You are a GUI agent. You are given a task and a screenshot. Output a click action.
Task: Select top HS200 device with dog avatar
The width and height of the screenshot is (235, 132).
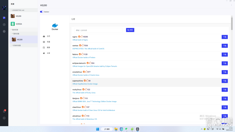tap(23, 16)
